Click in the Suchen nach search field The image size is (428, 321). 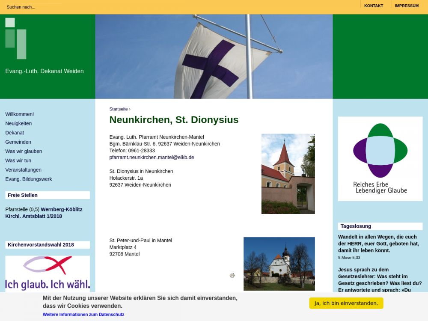point(34,7)
